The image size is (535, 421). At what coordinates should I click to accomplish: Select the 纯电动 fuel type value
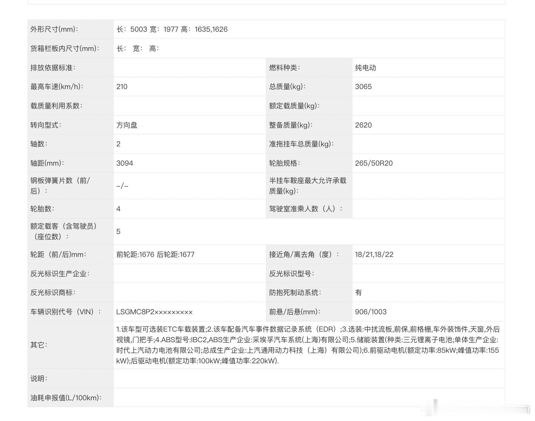click(366, 68)
